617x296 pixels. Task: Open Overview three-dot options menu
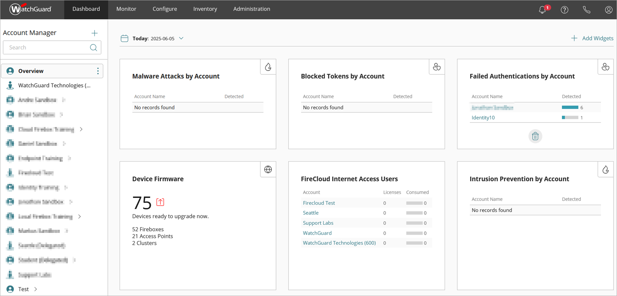coord(98,71)
